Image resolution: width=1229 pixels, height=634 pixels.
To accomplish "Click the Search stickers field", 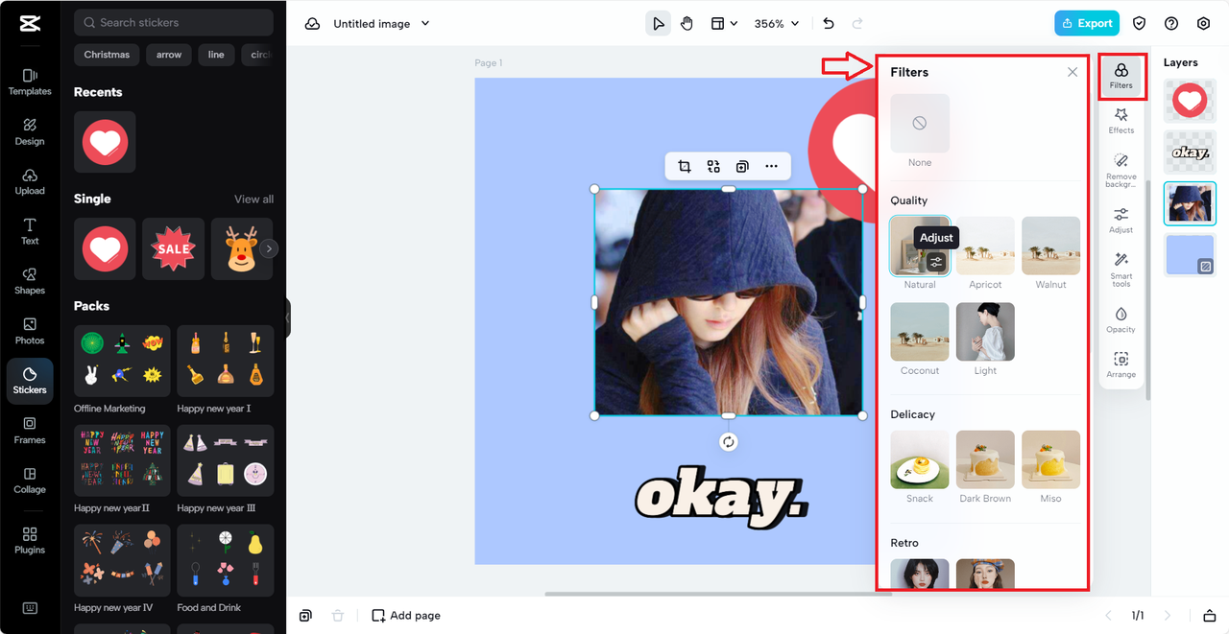I will 174,22.
